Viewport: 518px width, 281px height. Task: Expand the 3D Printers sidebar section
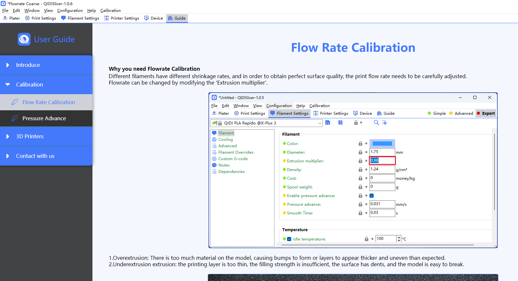point(30,136)
